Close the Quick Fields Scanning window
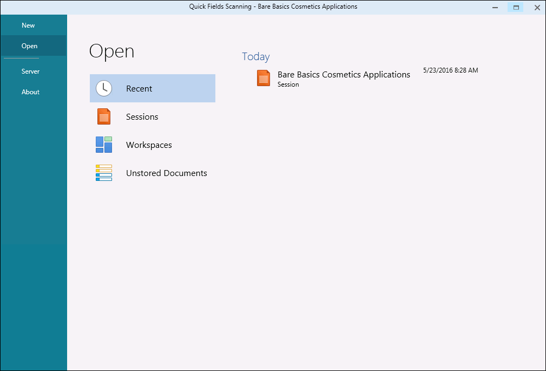The height and width of the screenshot is (371, 546). [537, 8]
